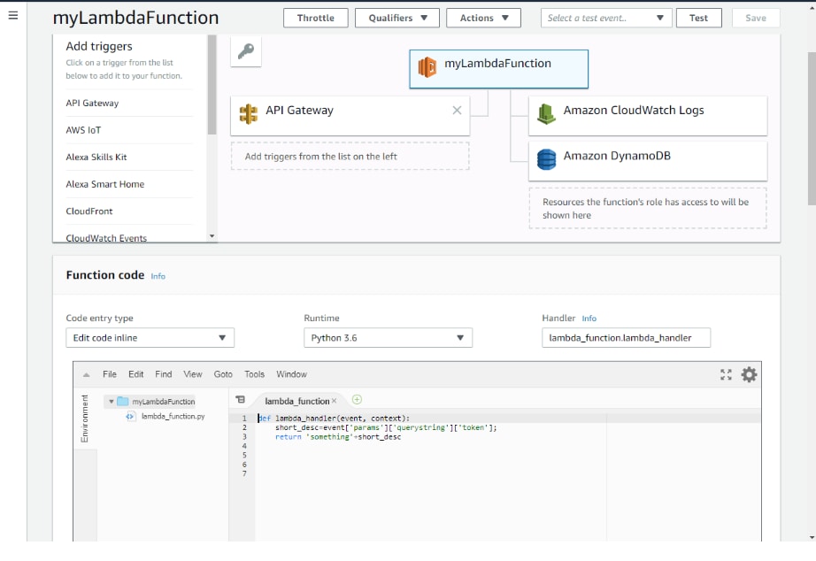Collapse the editor menu bar arrow
This screenshot has height=561, width=816.
pyautogui.click(x=87, y=374)
